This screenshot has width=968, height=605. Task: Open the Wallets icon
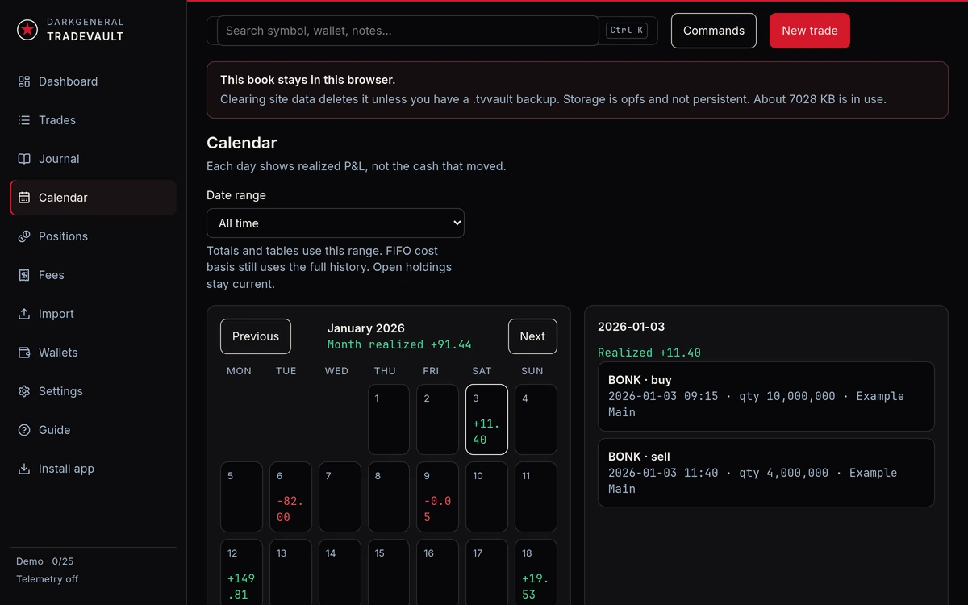coord(24,353)
